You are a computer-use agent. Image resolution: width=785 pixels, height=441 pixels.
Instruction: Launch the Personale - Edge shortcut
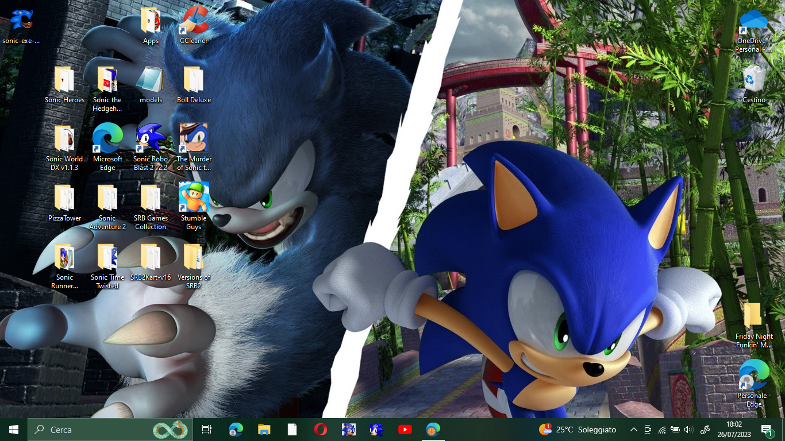753,385
